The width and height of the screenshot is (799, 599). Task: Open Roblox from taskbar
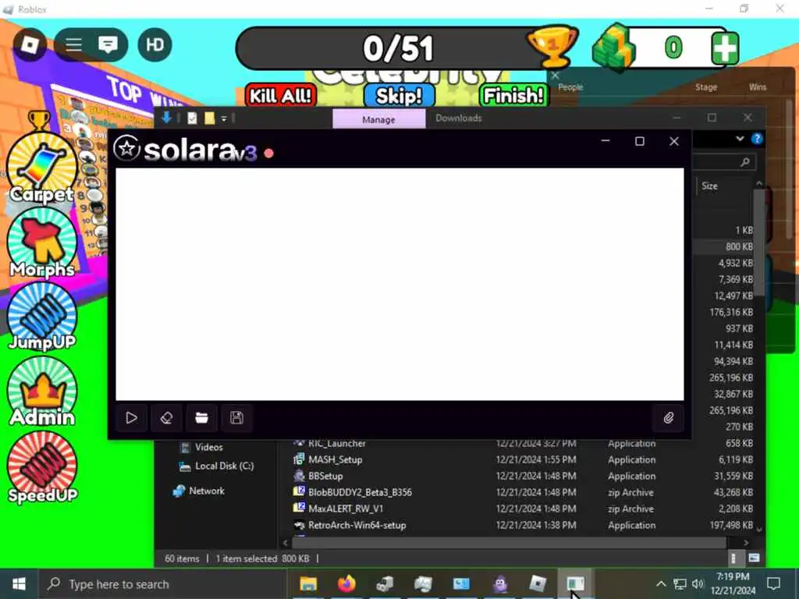click(x=538, y=583)
